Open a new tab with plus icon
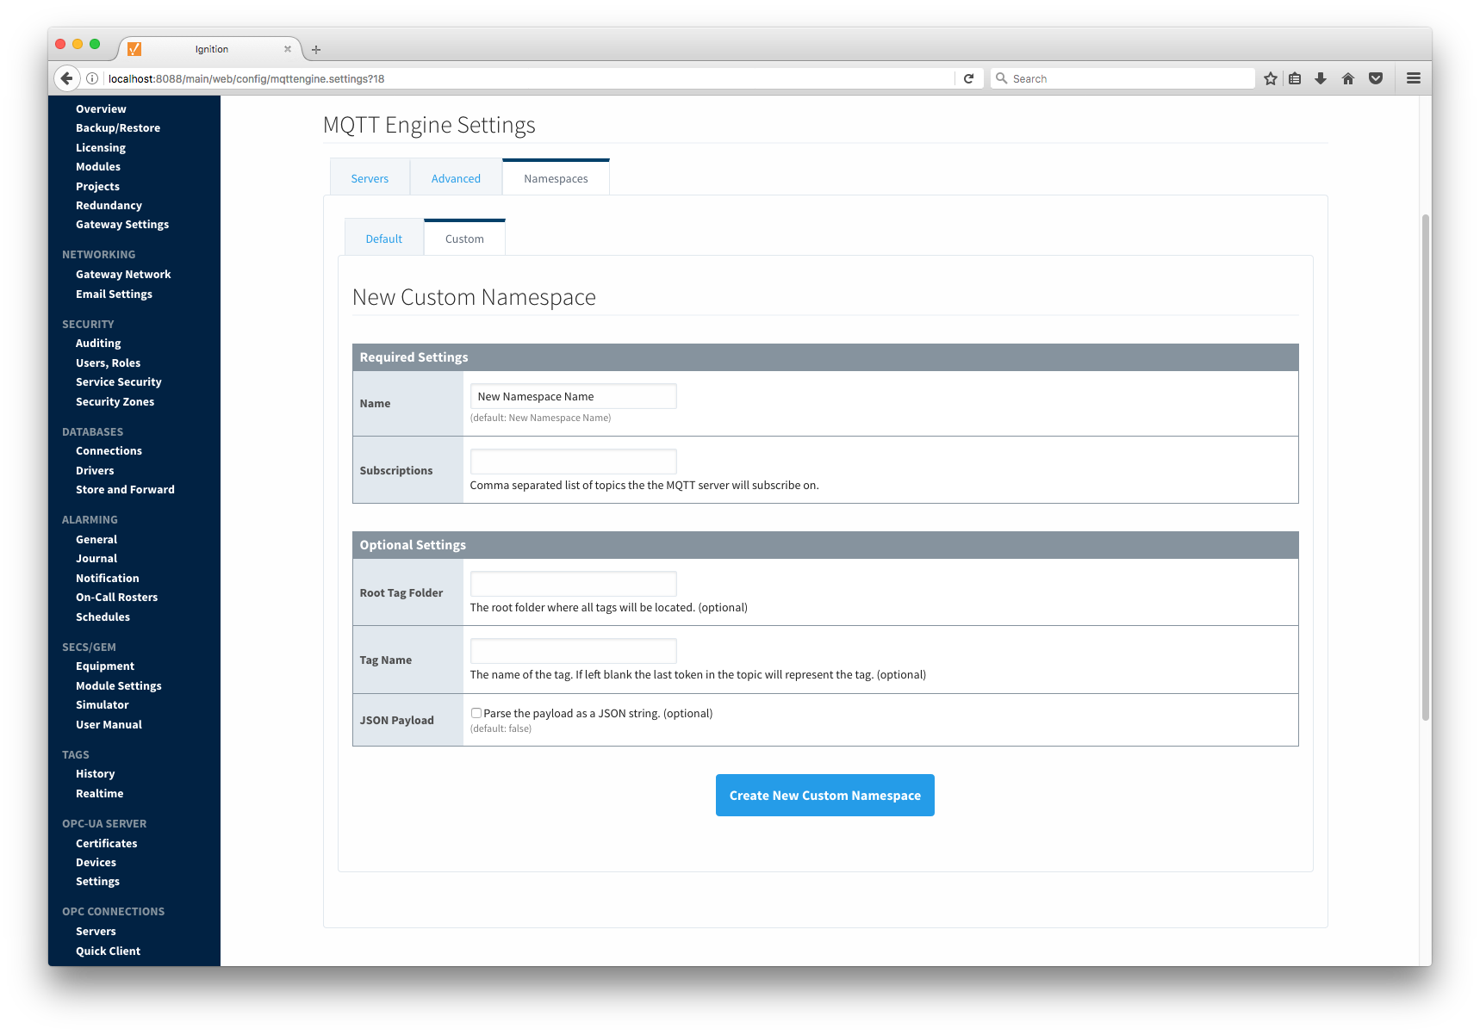The image size is (1480, 1035). coord(316,50)
